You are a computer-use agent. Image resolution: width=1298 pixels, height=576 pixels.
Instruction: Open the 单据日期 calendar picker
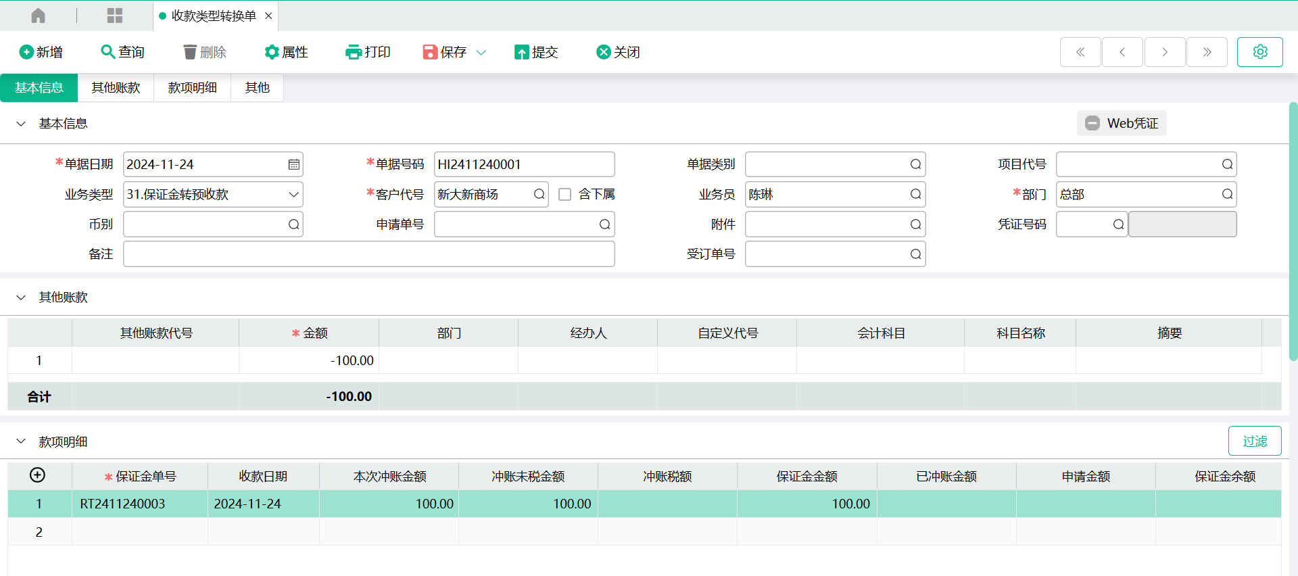click(x=294, y=164)
